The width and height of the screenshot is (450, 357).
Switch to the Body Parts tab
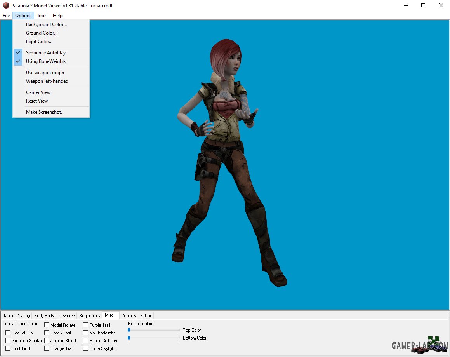[x=44, y=316]
